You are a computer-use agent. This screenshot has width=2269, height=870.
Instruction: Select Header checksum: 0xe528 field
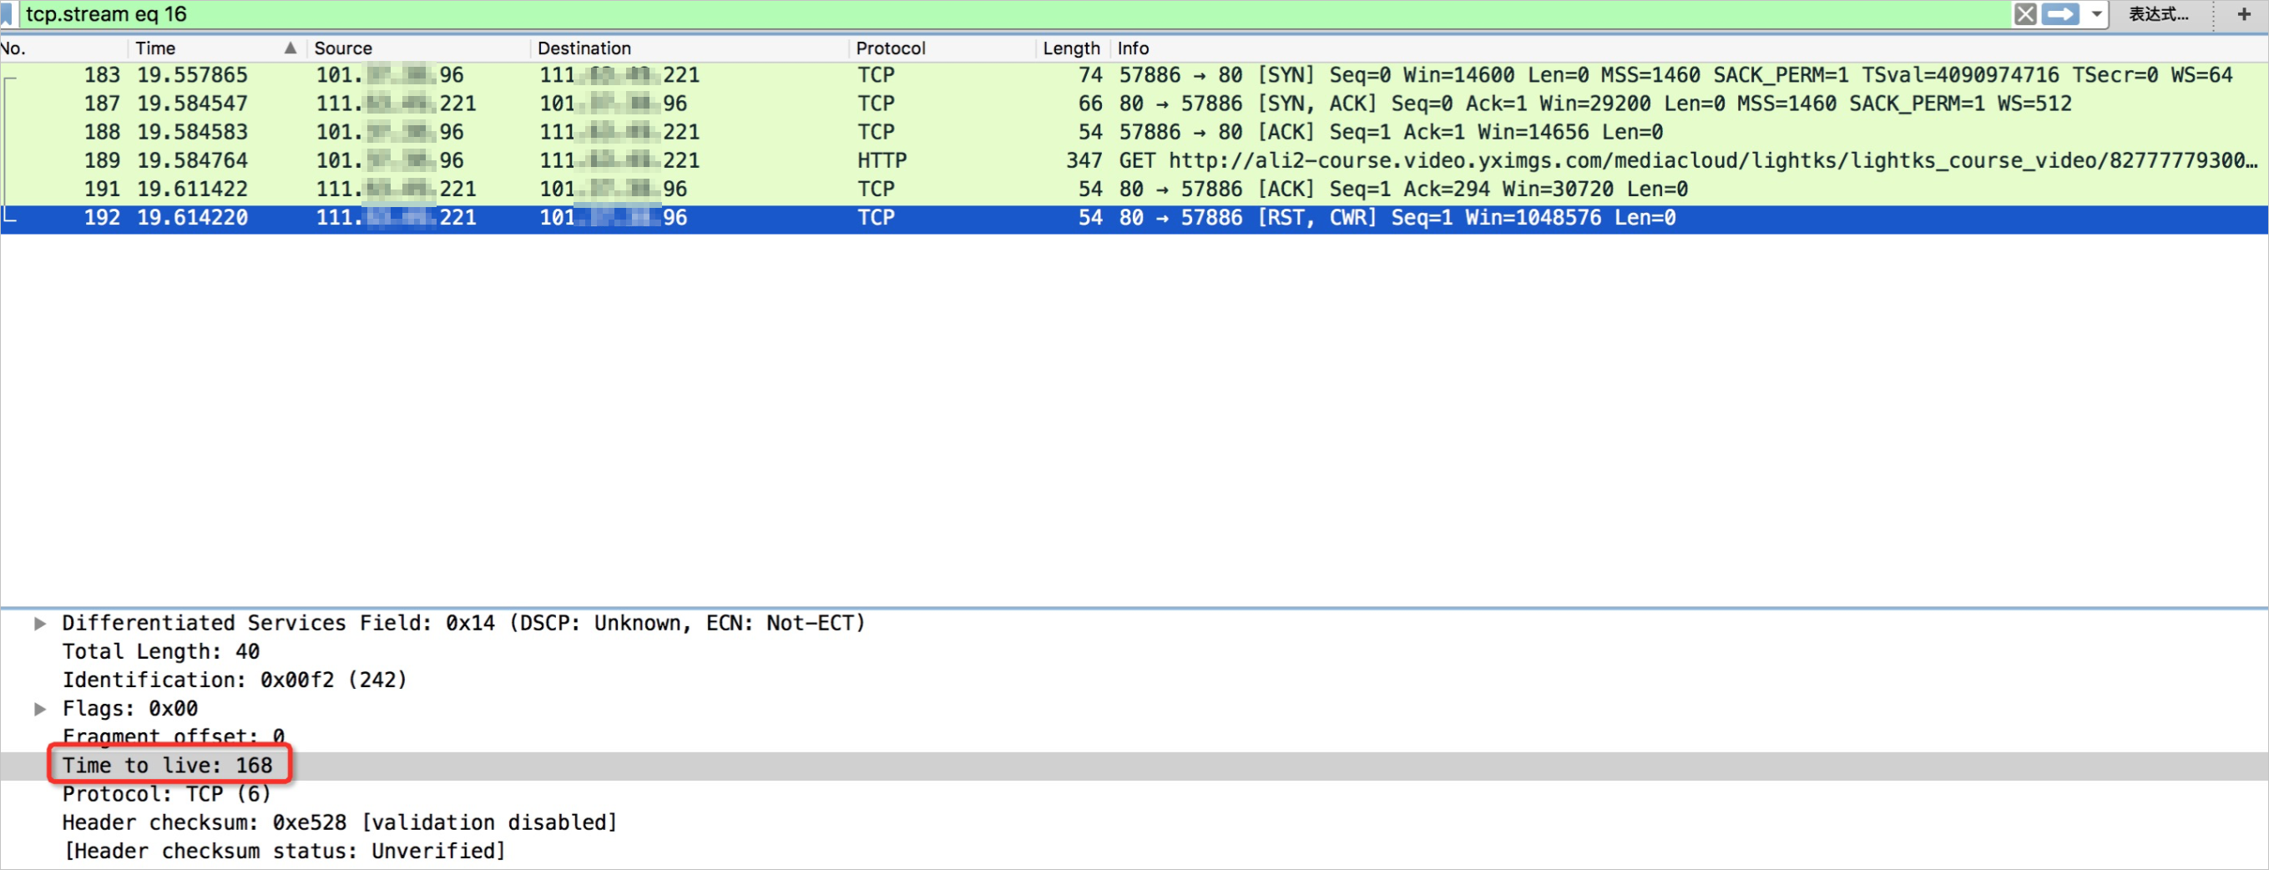(x=339, y=823)
